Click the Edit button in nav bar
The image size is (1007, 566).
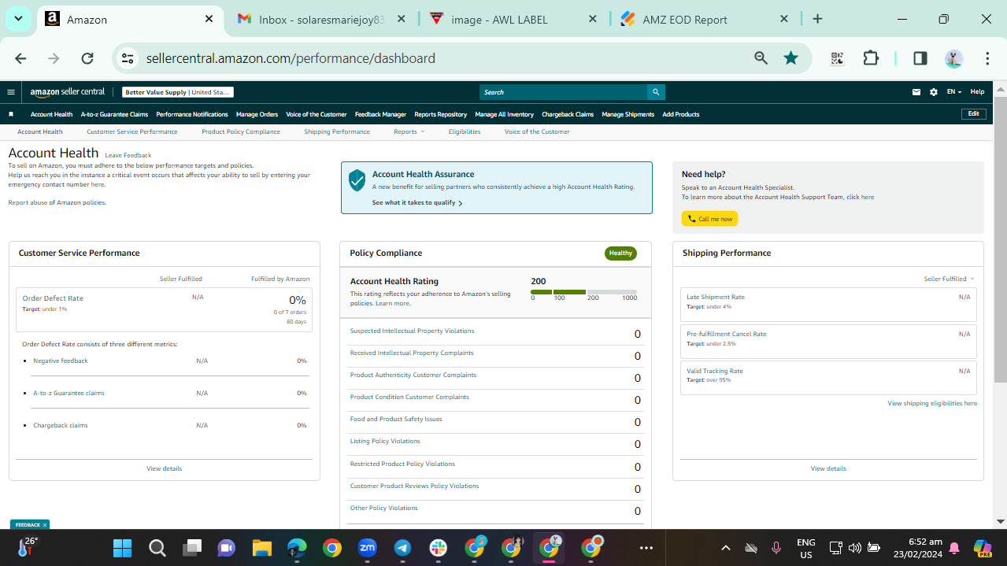click(974, 113)
